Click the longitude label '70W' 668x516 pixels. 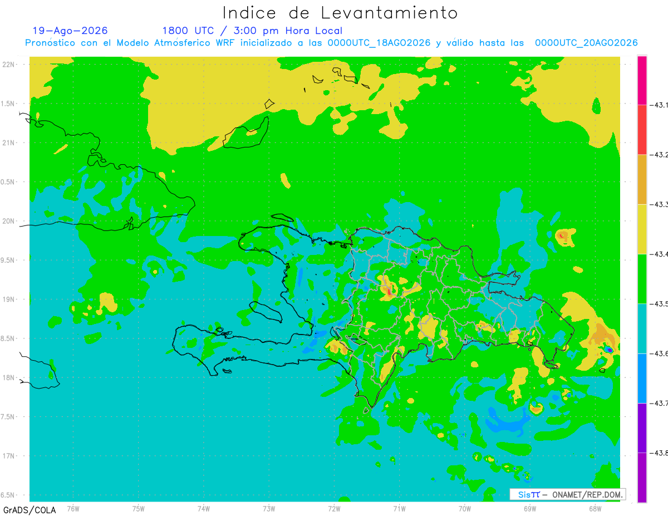[x=464, y=508]
